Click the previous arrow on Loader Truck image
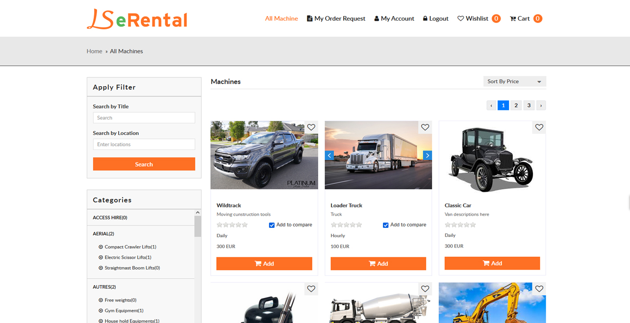The height and width of the screenshot is (323, 630). tap(329, 155)
